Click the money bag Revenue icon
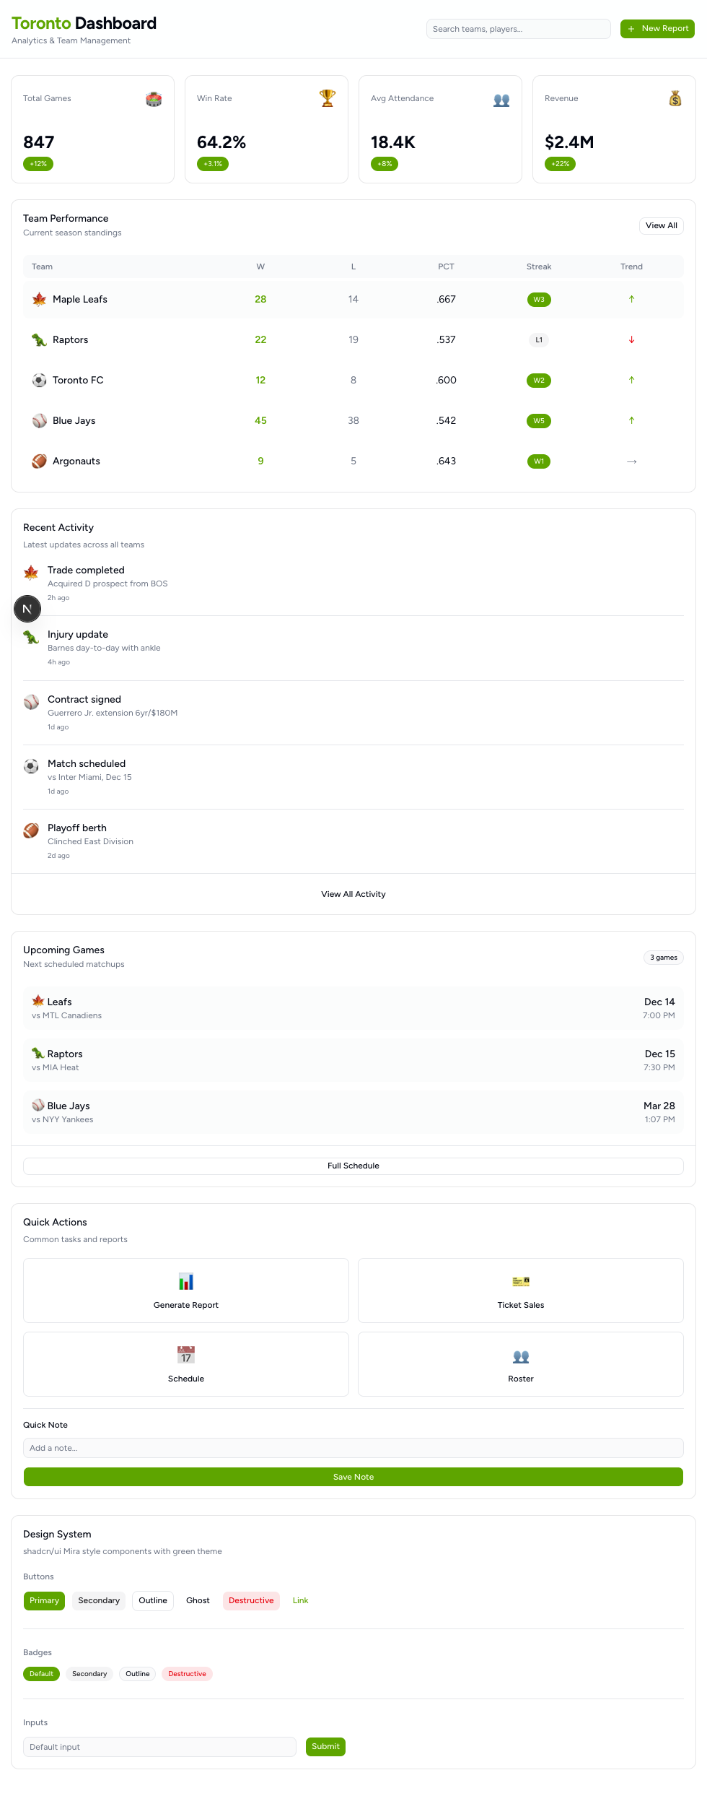 coord(675,98)
